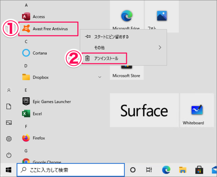Open File Explorer from the taskbar
217x177 pixels.
coord(183,170)
